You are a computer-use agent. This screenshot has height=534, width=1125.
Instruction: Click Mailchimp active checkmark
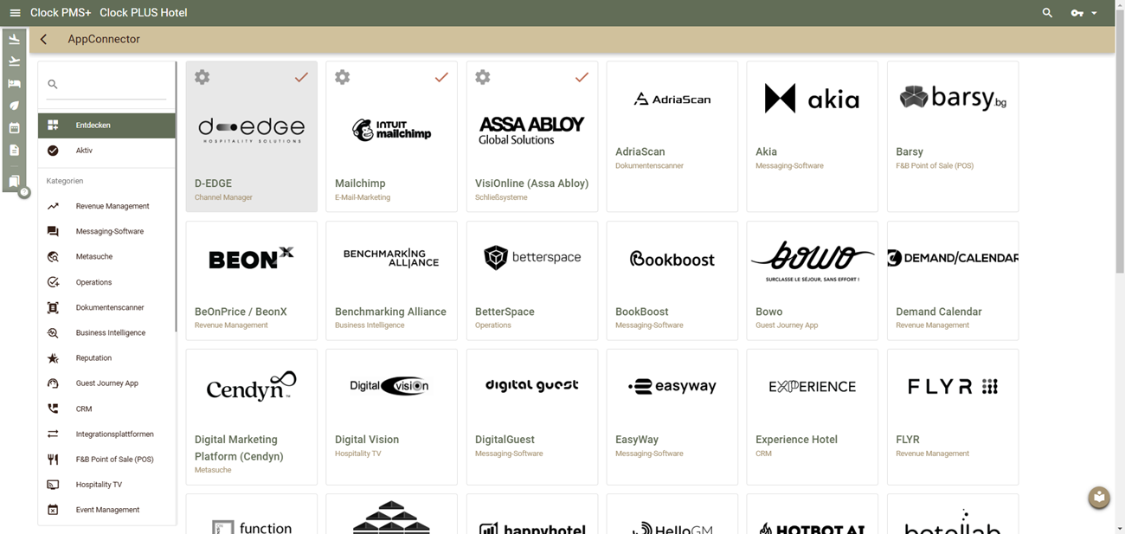click(441, 77)
